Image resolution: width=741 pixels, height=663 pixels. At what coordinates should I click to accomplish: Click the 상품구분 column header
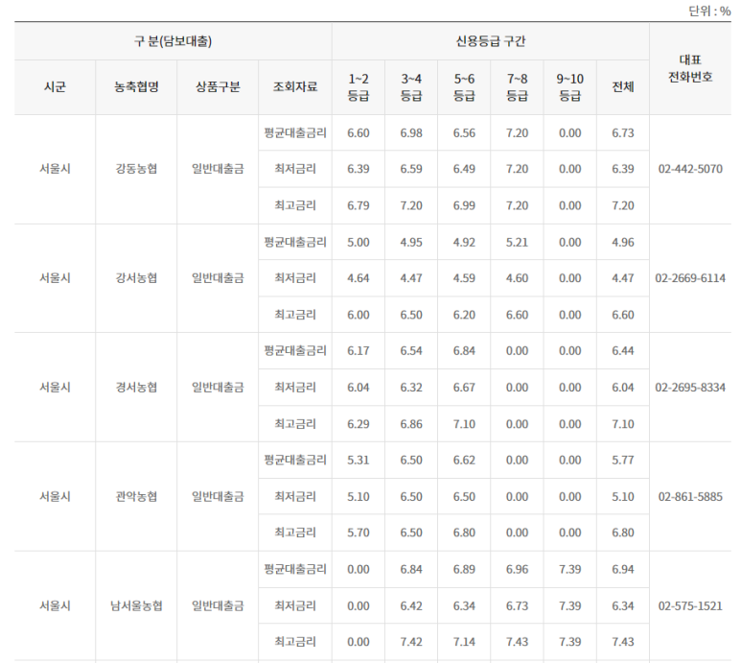pos(218,87)
